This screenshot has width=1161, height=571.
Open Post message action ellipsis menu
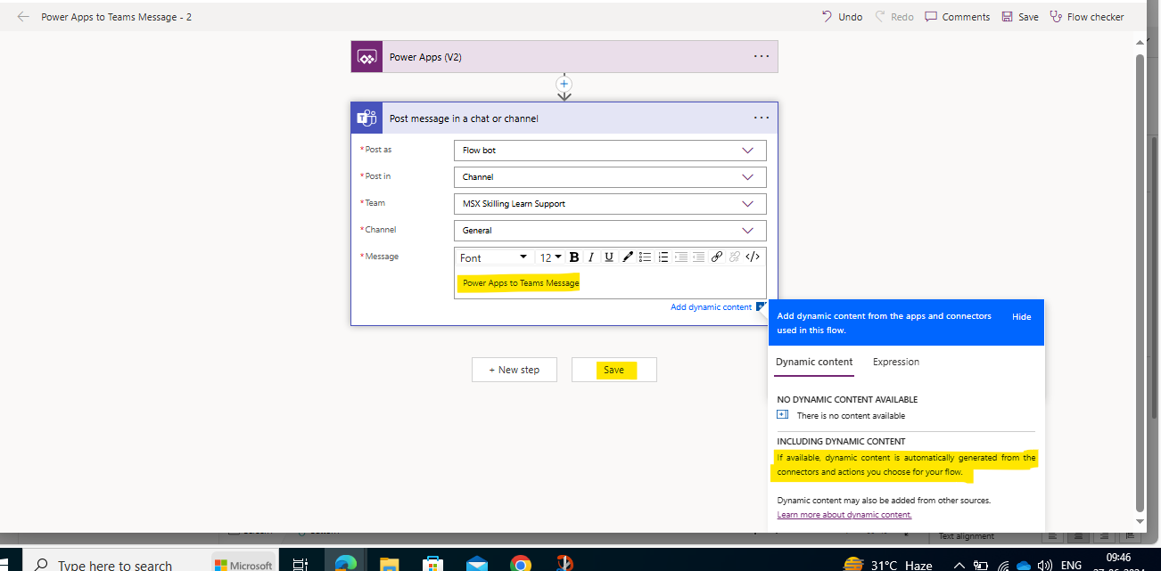761,118
